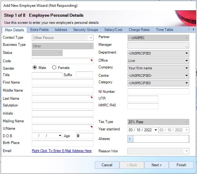This screenshot has height=174, width=197.
Task: Click the Cancel button
Action: coord(107,165)
